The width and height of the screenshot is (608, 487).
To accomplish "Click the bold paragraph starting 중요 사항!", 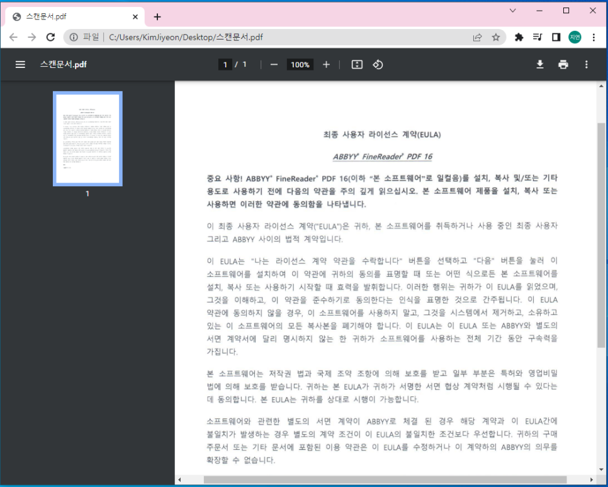I will (382, 191).
